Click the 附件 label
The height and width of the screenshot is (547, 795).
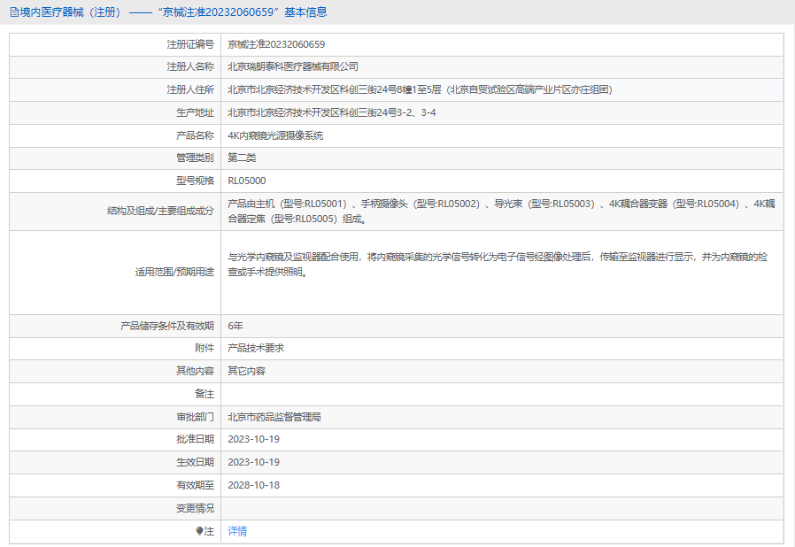pyautogui.click(x=205, y=348)
